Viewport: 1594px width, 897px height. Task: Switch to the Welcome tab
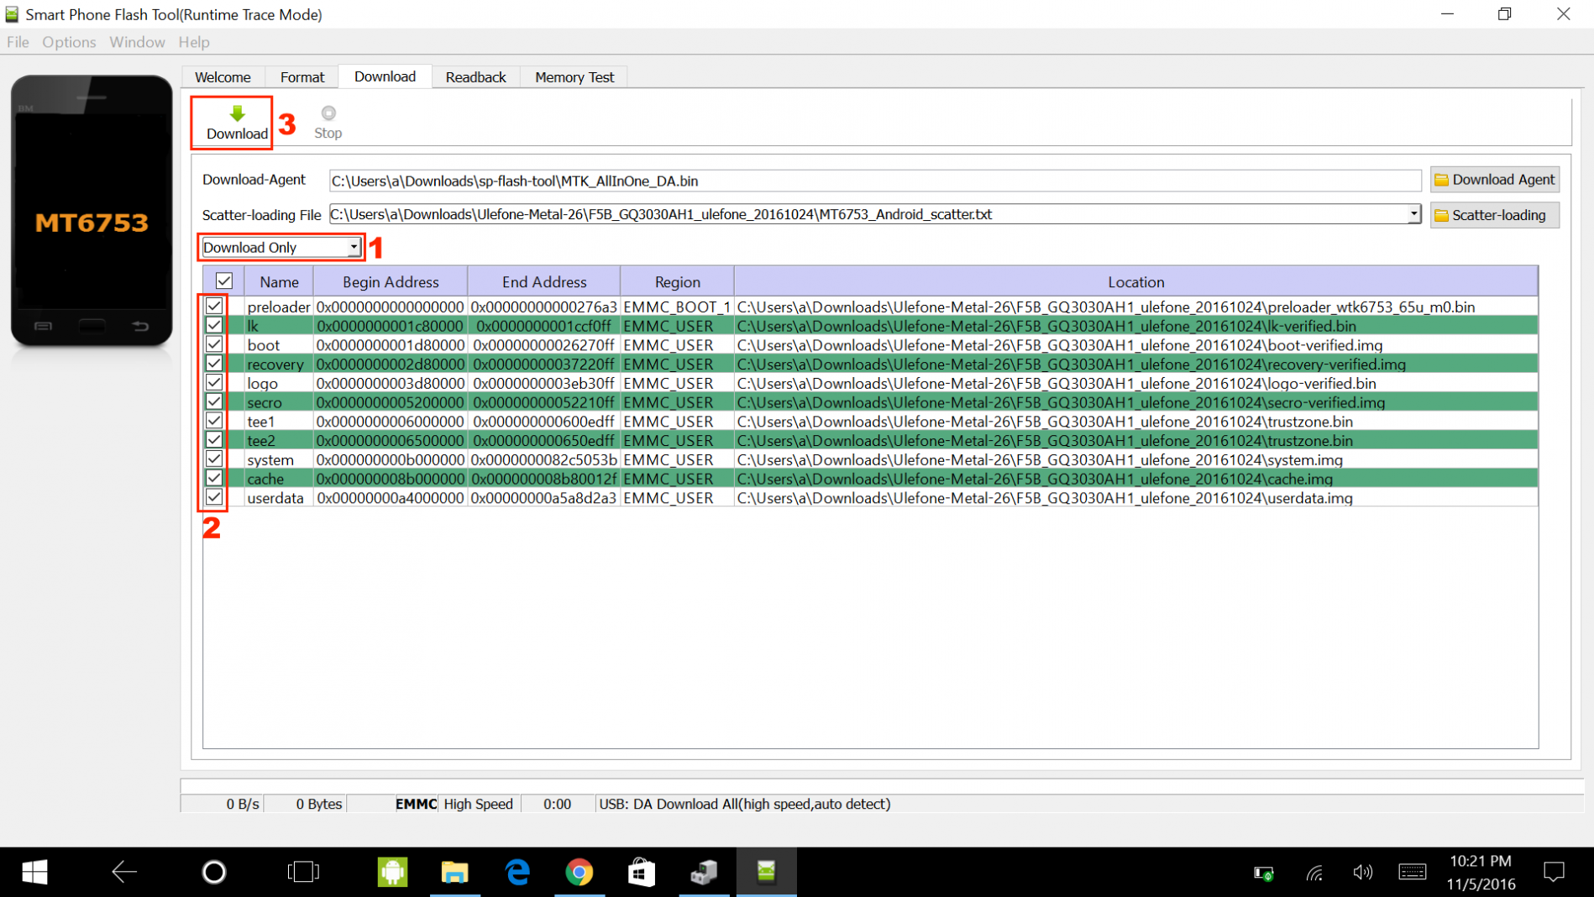point(223,77)
